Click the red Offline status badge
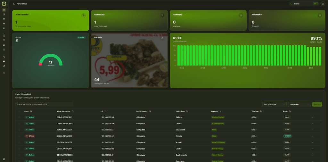 click(x=30, y=136)
